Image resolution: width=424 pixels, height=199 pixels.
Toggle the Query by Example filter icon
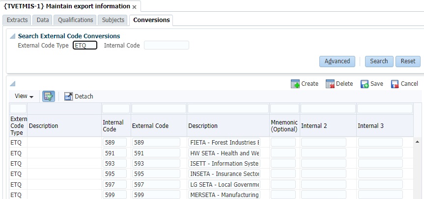49,96
